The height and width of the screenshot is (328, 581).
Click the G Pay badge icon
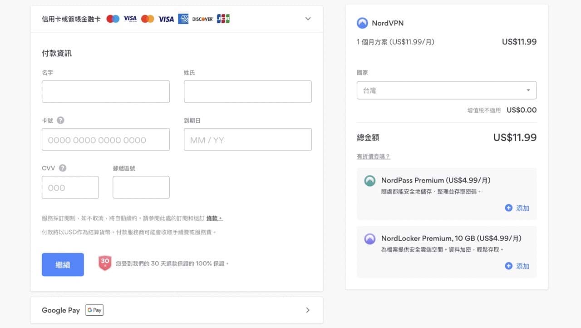94,310
